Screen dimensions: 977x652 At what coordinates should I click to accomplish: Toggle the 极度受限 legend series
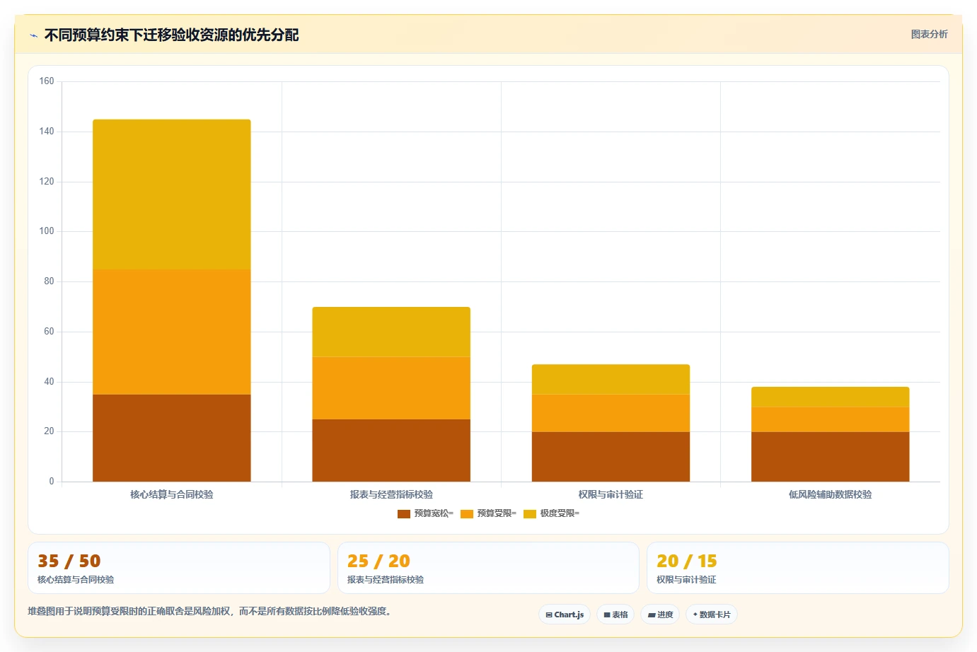pos(551,513)
